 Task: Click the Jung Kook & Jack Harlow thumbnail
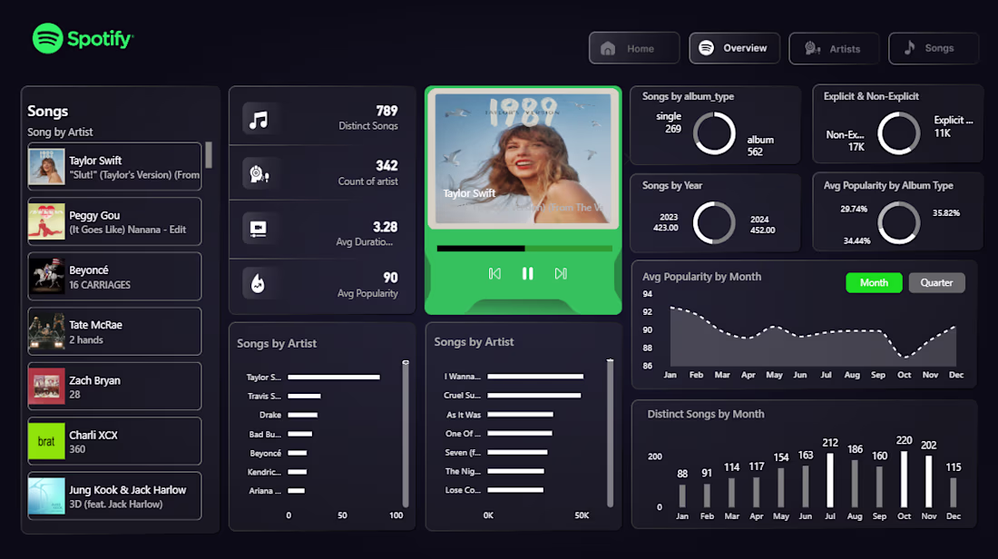point(46,496)
